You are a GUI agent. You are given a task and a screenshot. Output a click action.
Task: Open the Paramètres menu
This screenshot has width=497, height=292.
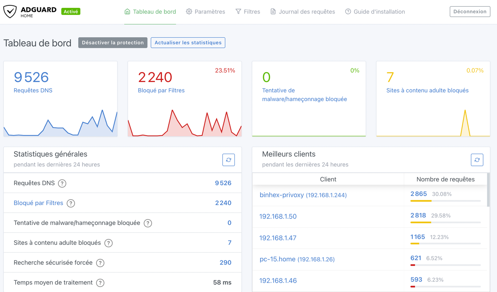click(205, 12)
